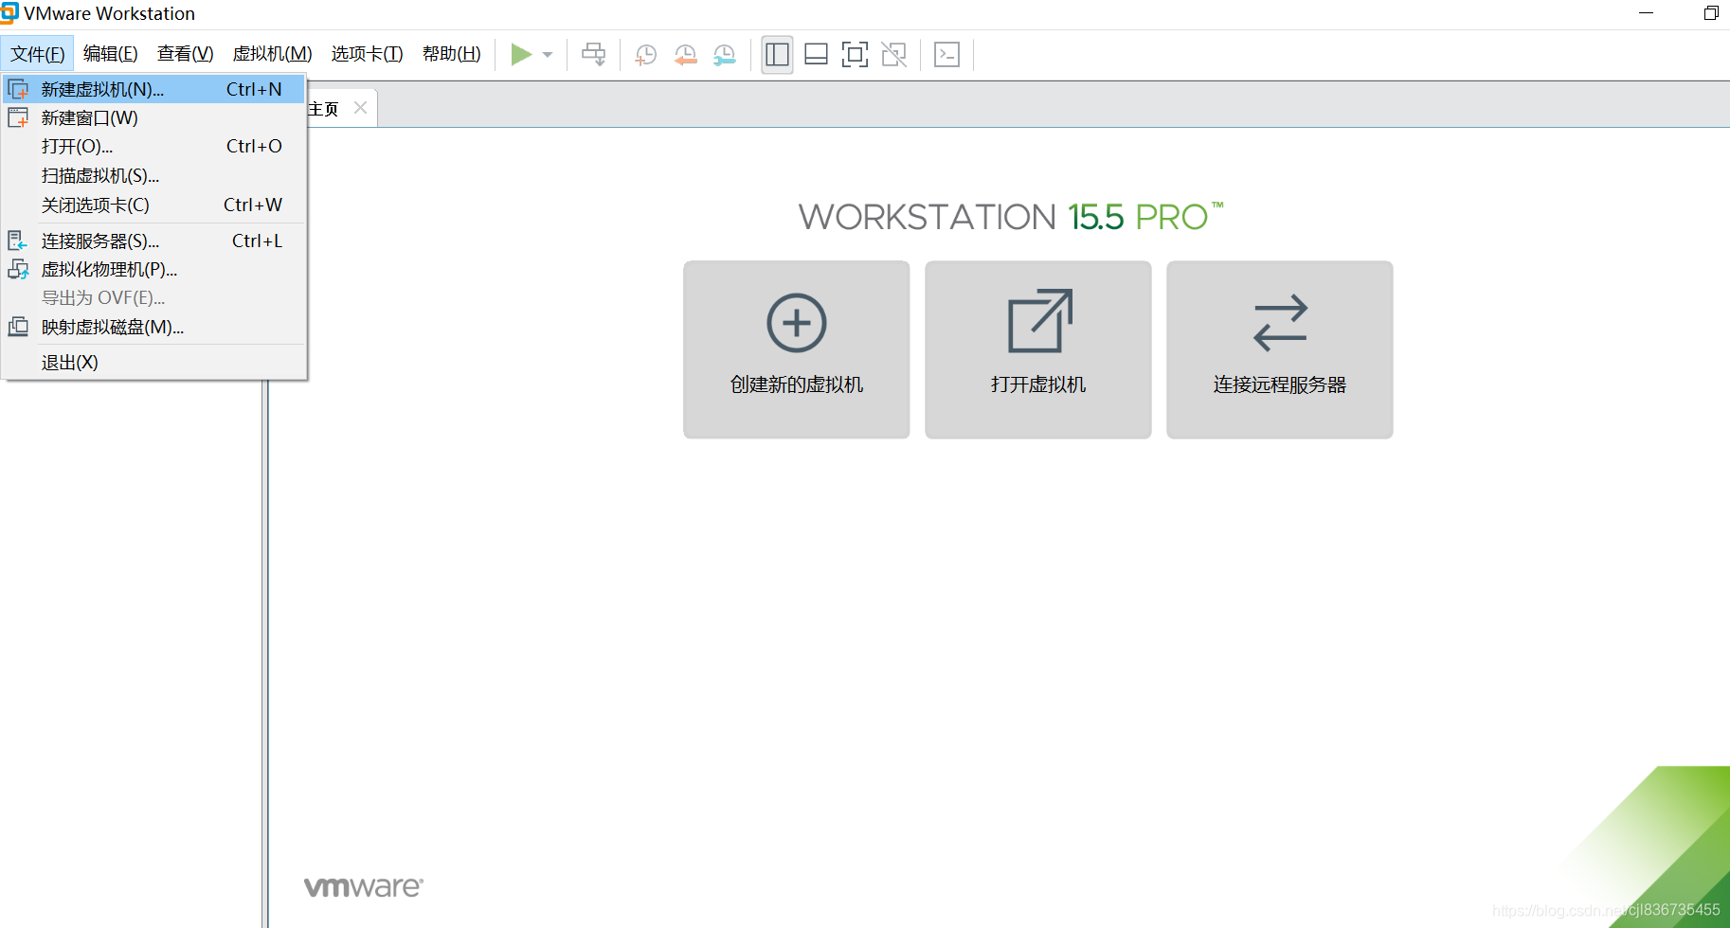Image resolution: width=1730 pixels, height=928 pixels.
Task: Select 连接服务器(S)... menu entry
Action: [x=154, y=241]
